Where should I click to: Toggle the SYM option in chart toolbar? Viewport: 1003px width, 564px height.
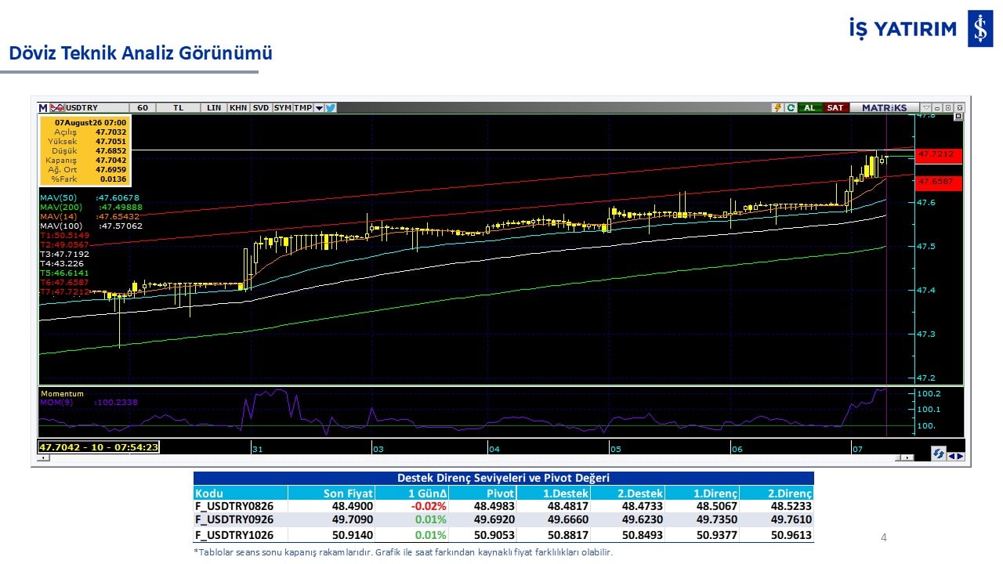click(282, 108)
